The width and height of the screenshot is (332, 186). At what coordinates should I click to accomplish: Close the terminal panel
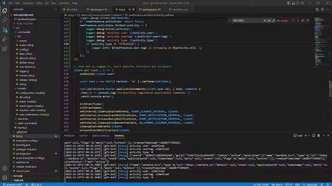[x=328, y=135]
